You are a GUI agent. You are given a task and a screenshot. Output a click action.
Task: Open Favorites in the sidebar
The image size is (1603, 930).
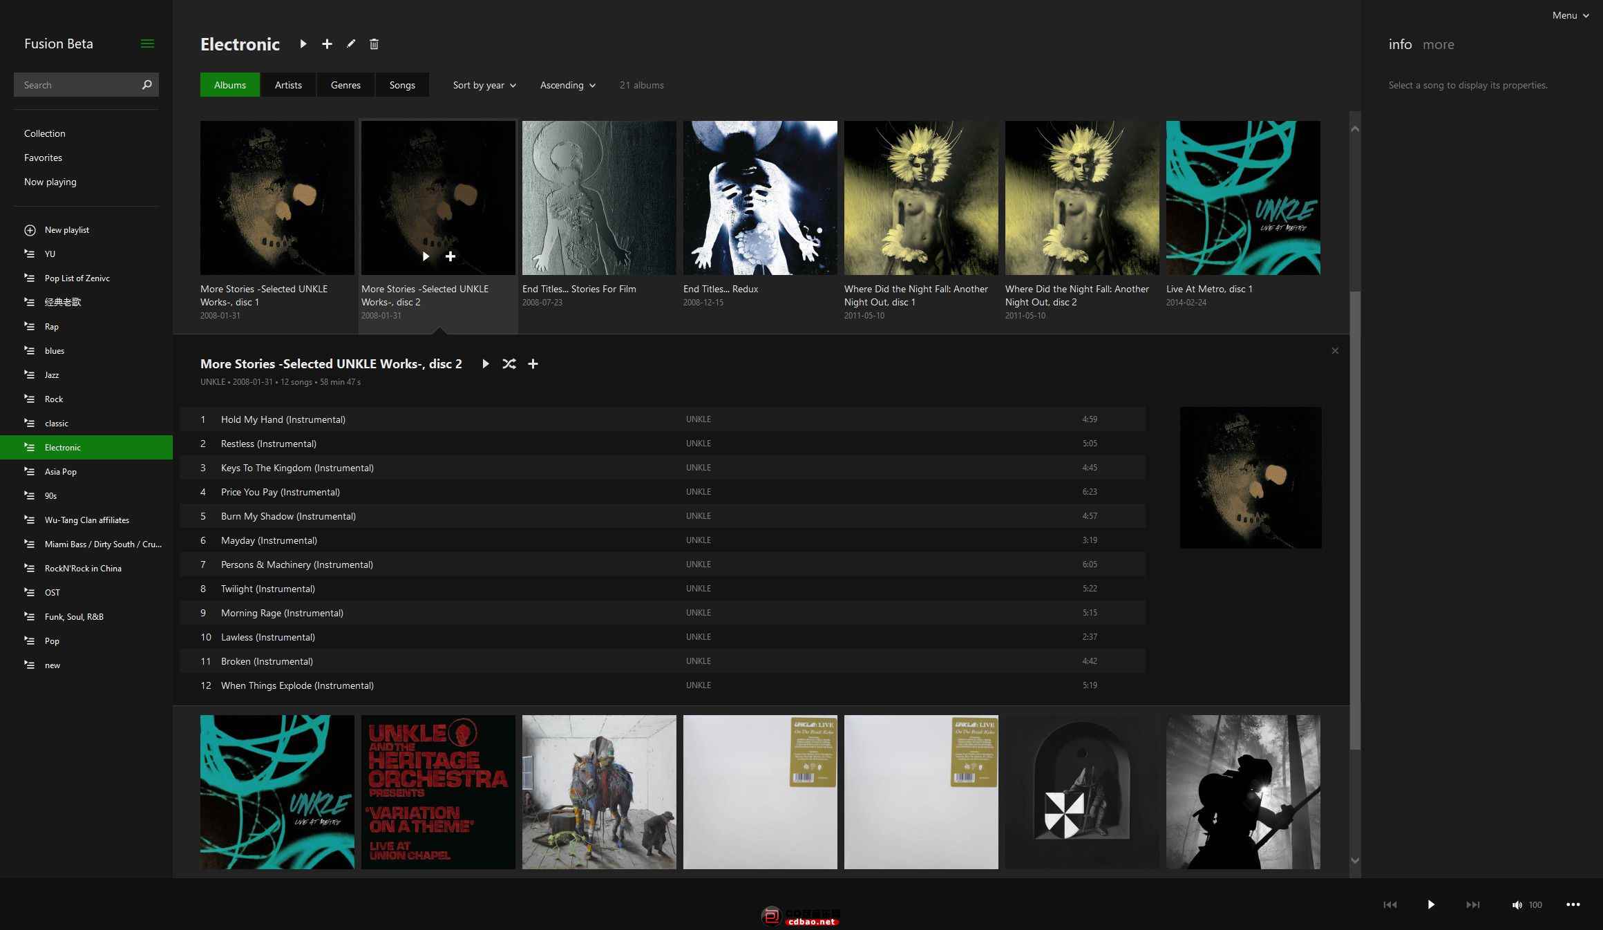tap(43, 158)
